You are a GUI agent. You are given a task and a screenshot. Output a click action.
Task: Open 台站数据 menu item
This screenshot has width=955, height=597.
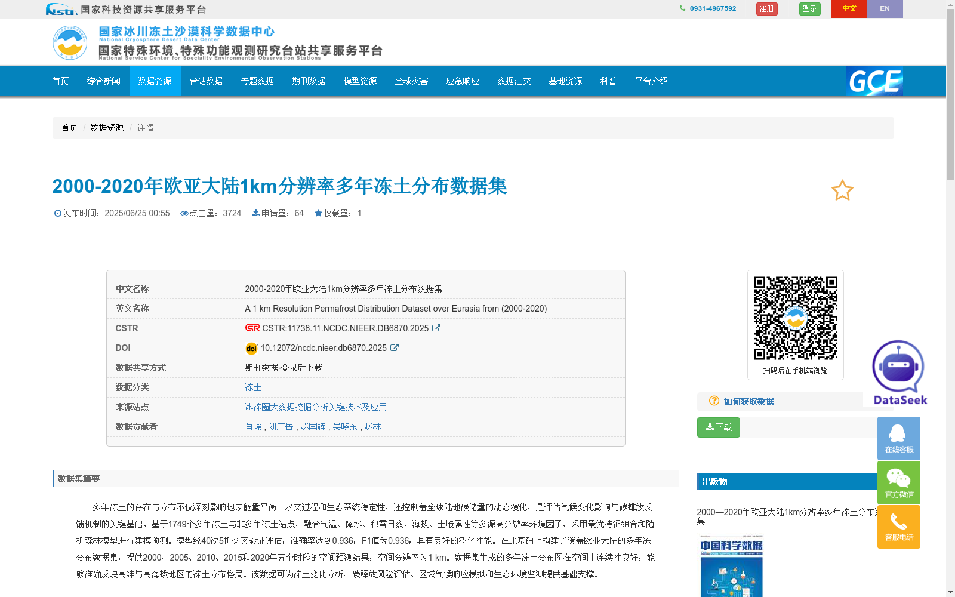pos(207,81)
